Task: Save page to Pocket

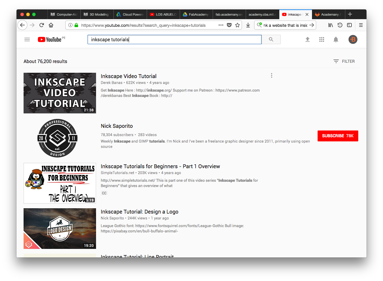Action: coord(229,25)
